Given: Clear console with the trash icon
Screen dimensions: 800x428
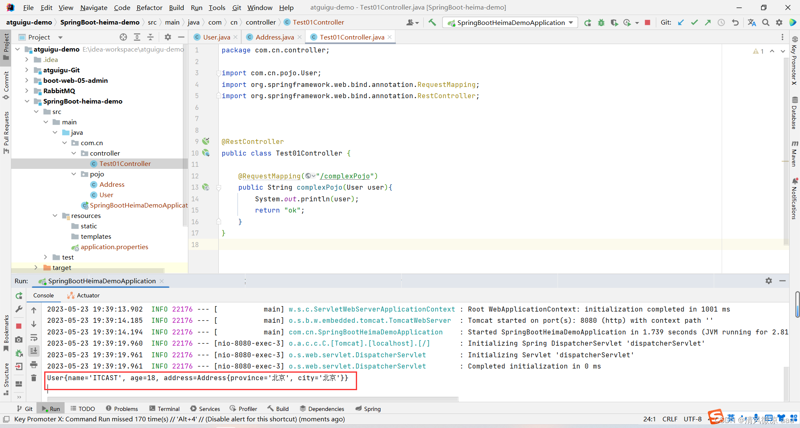Looking at the screenshot, I should pyautogui.click(x=34, y=378).
